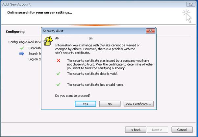Close the Add New Account window

[190, 4]
